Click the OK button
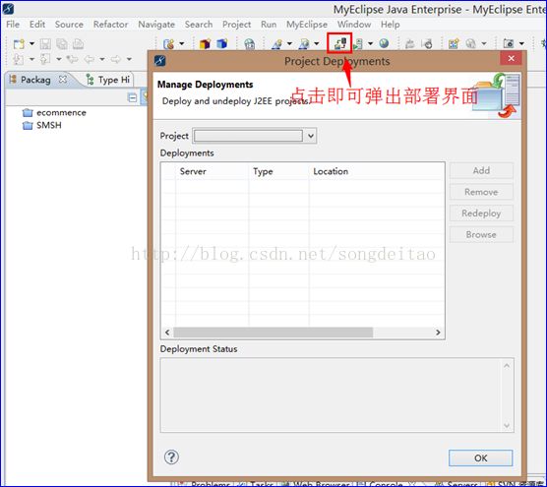Screen dimensions: 547x487 (481, 457)
